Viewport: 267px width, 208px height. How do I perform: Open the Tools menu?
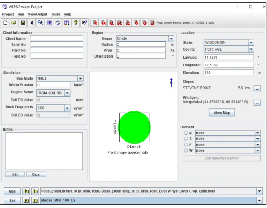pos(55,15)
